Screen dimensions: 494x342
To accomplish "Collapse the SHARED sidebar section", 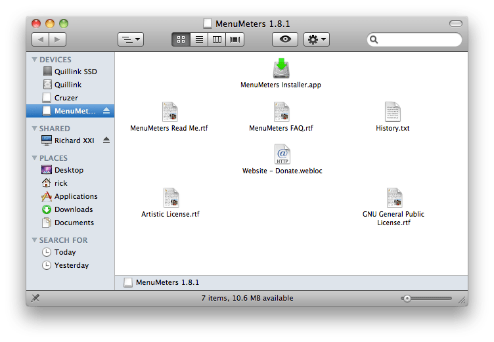I will pyautogui.click(x=35, y=128).
